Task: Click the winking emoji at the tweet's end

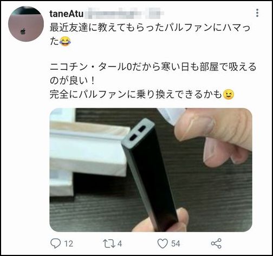Action: 229,94
